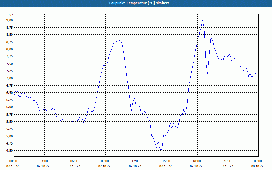272x170 pixels.
Task: Click the 21:00 time label
Action: pyautogui.click(x=228, y=161)
